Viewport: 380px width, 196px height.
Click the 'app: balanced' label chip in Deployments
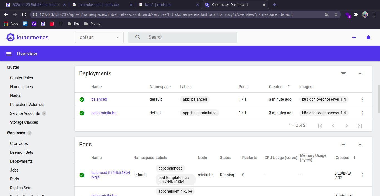(195, 99)
